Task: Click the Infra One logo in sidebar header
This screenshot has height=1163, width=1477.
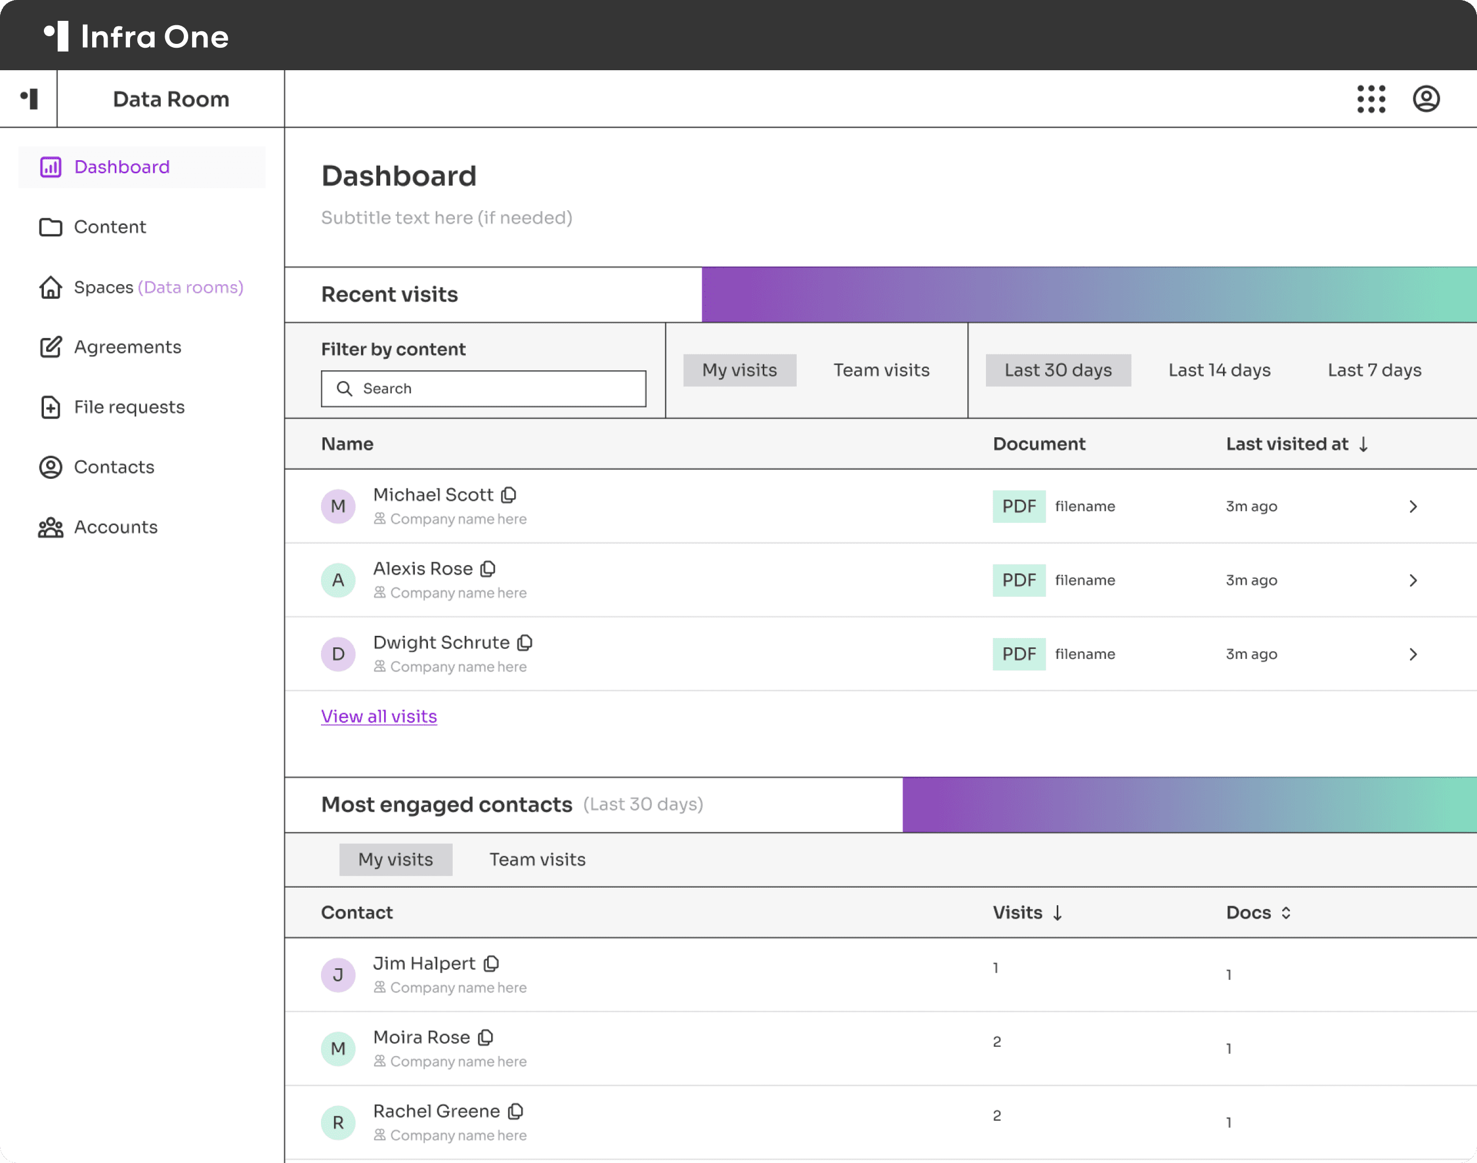Action: coord(29,99)
